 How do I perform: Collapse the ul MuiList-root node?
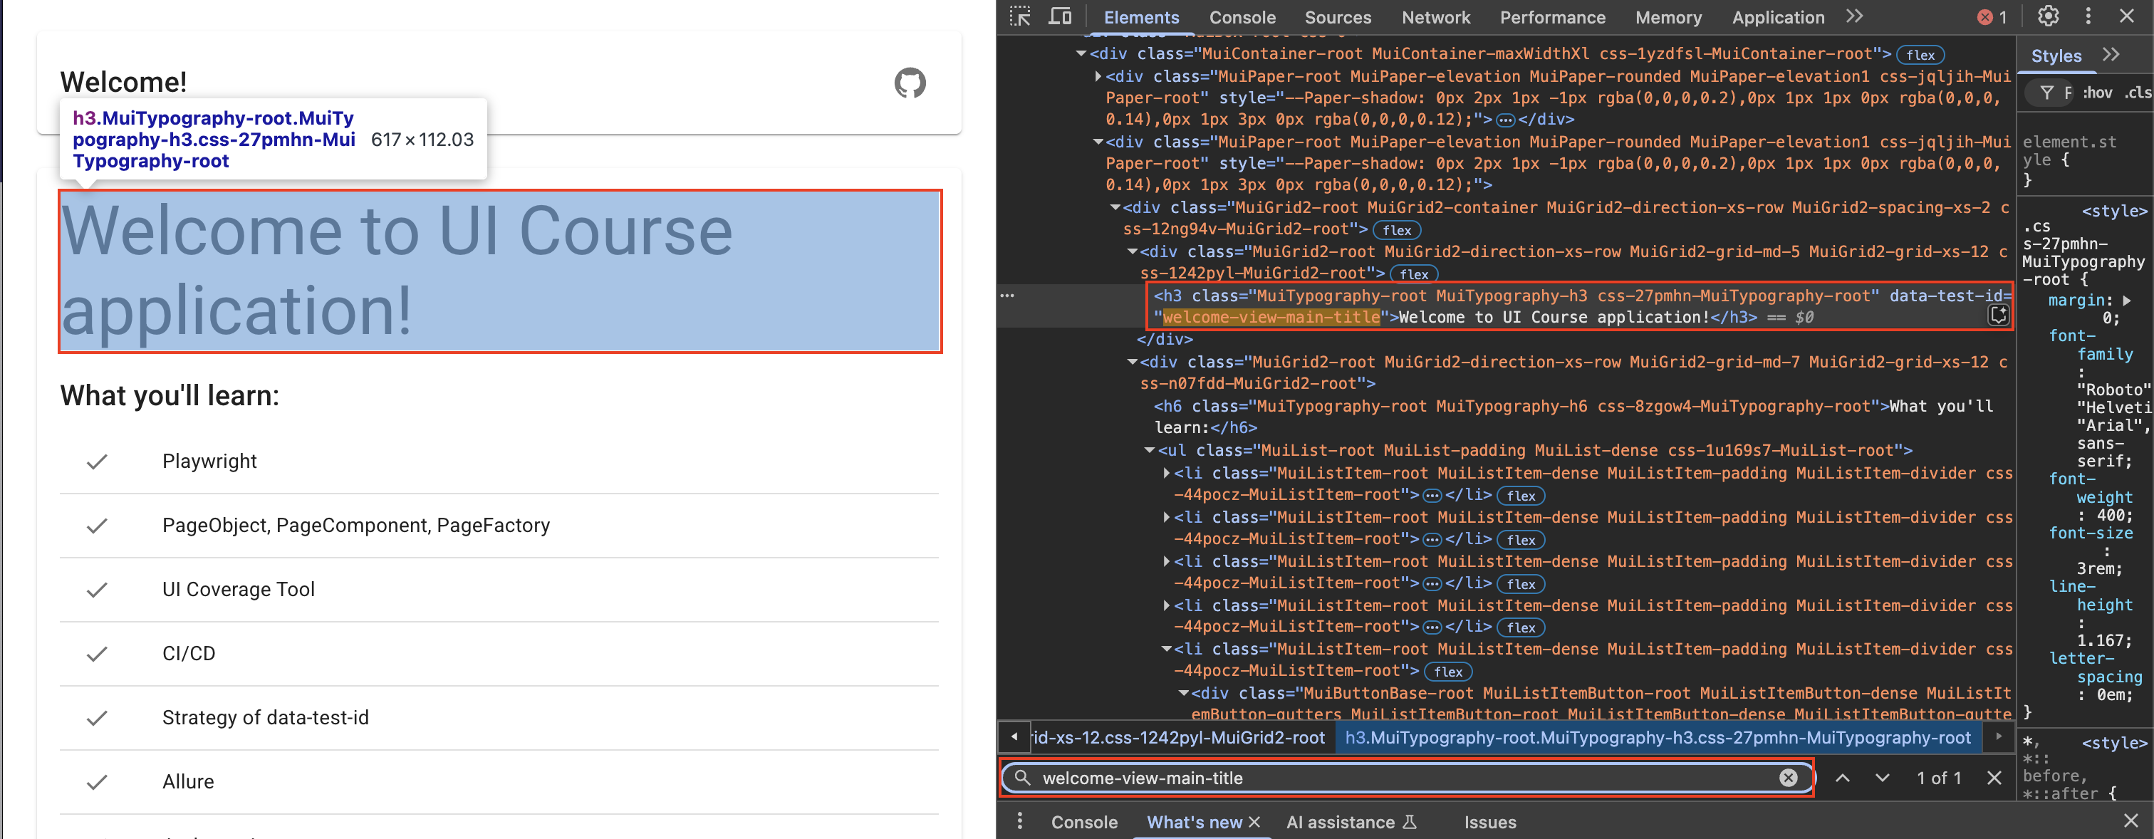1149,451
